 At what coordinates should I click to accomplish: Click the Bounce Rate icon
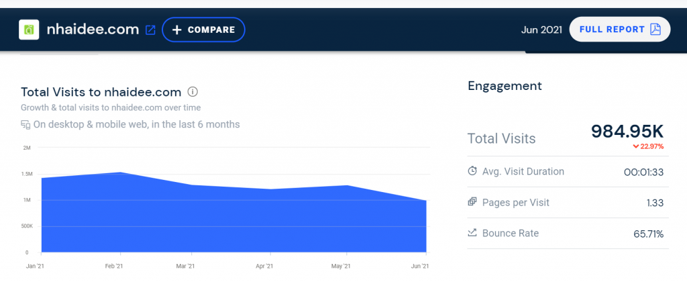[472, 232]
